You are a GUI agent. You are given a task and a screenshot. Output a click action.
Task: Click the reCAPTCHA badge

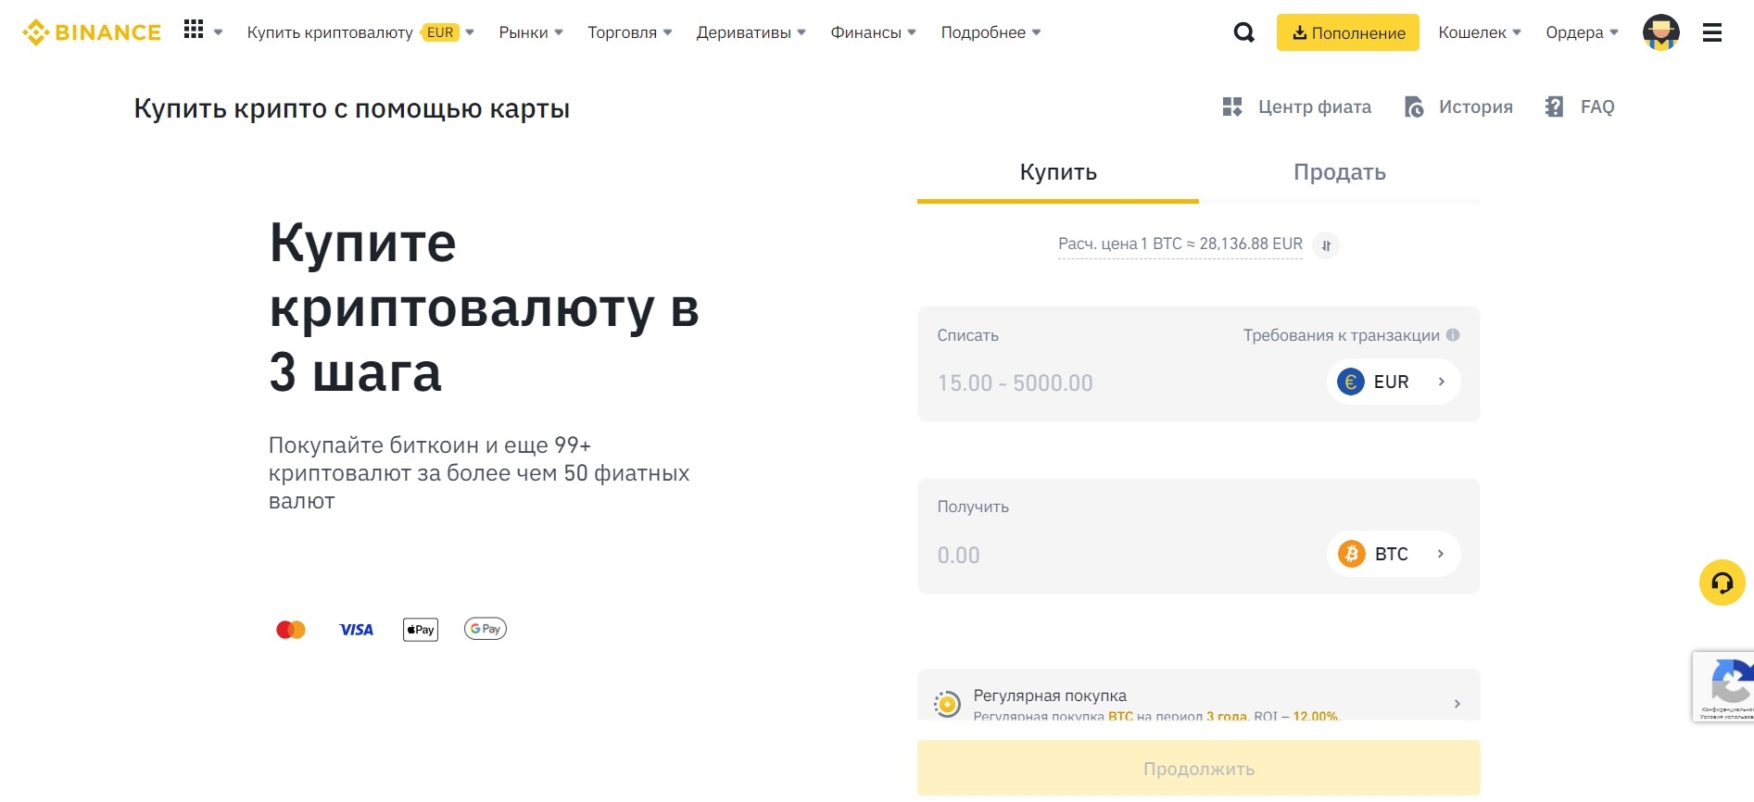(1723, 686)
